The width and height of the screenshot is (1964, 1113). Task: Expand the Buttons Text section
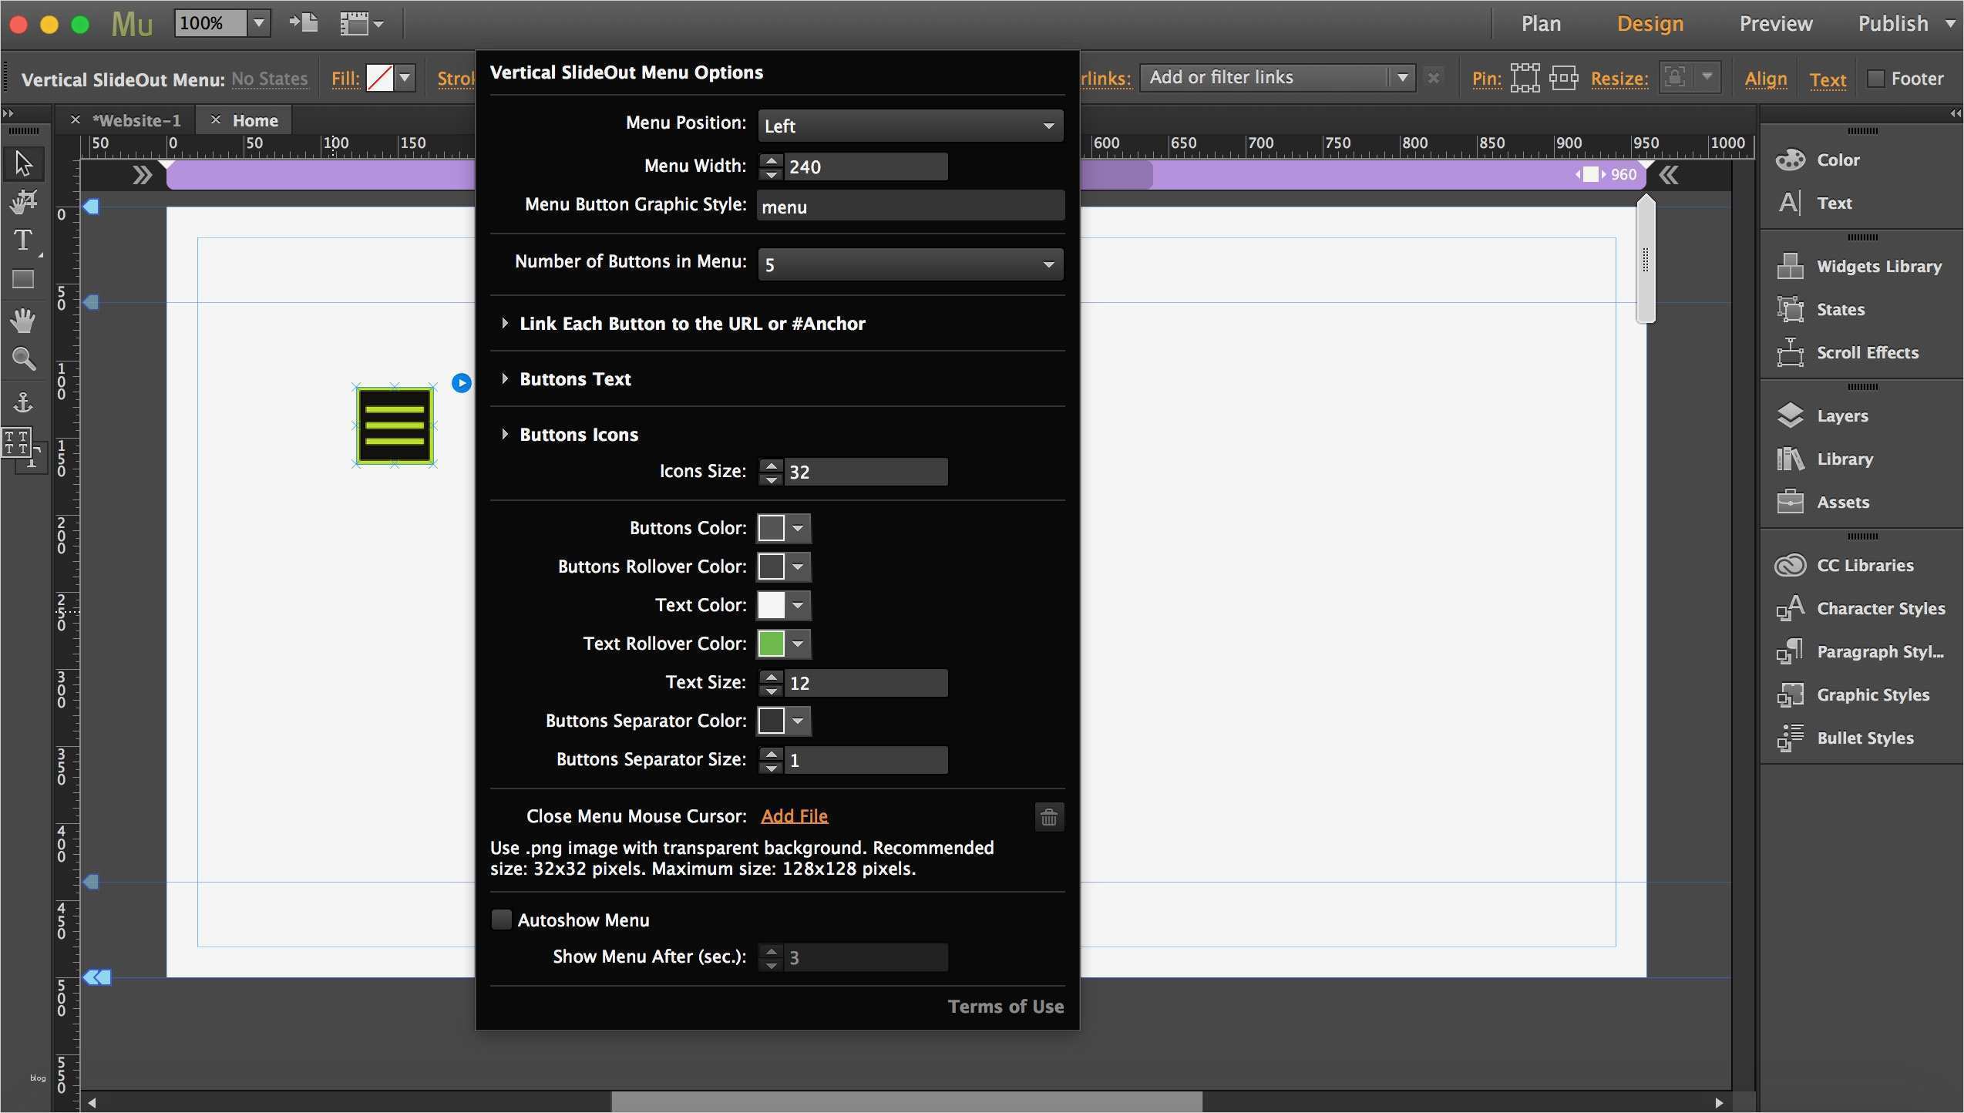click(x=574, y=379)
